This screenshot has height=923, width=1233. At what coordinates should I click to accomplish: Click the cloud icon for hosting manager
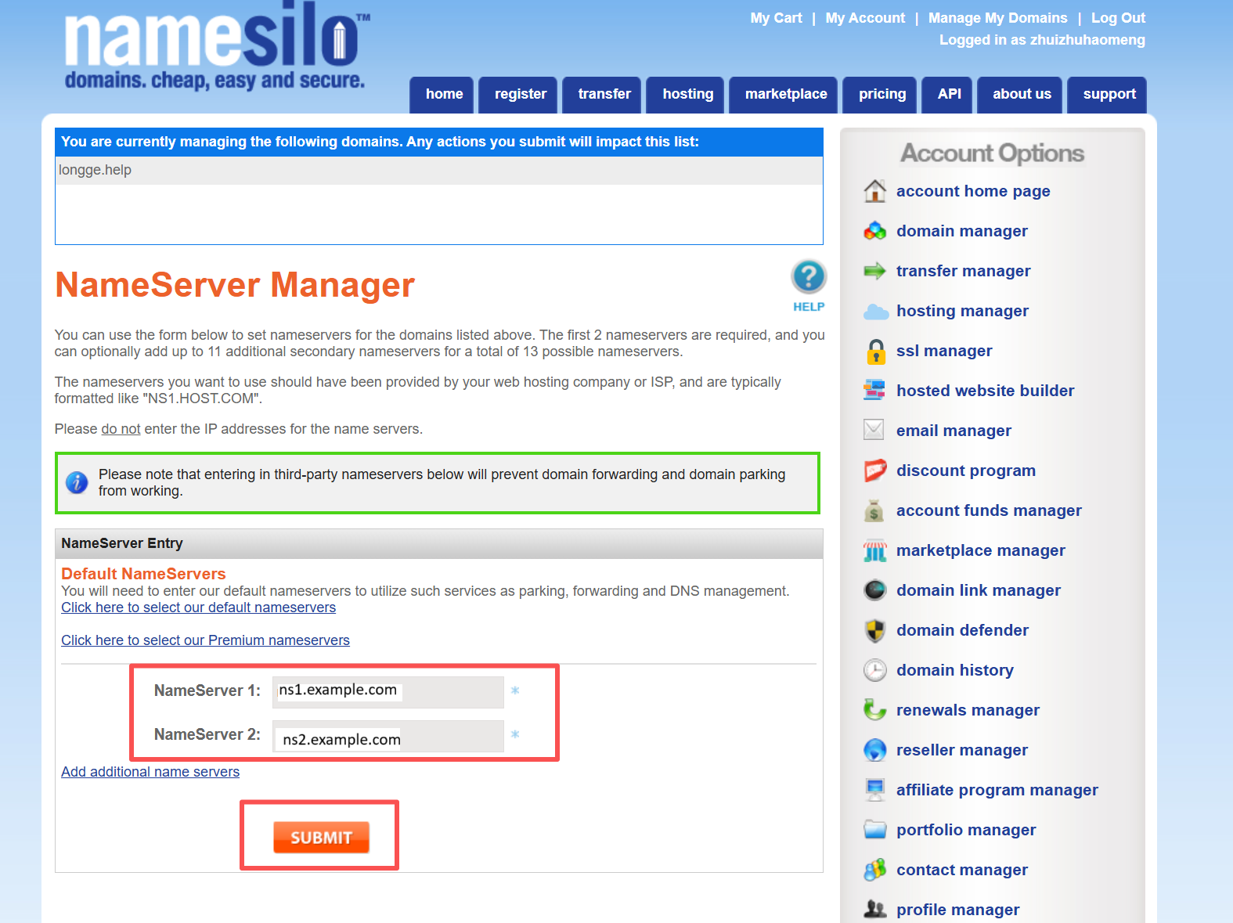pyautogui.click(x=875, y=312)
